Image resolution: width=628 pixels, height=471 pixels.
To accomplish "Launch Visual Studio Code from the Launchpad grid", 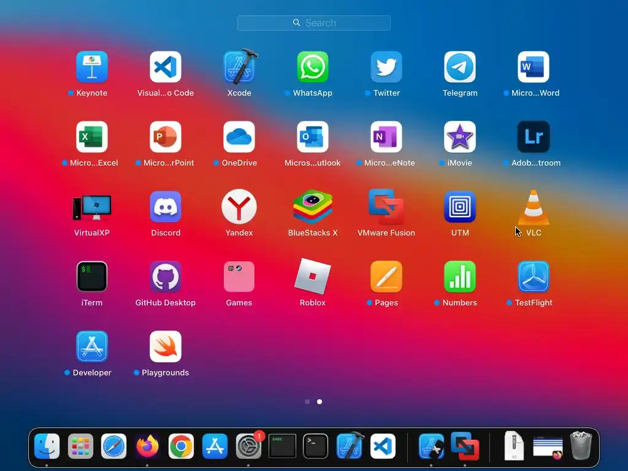I will pos(166,66).
